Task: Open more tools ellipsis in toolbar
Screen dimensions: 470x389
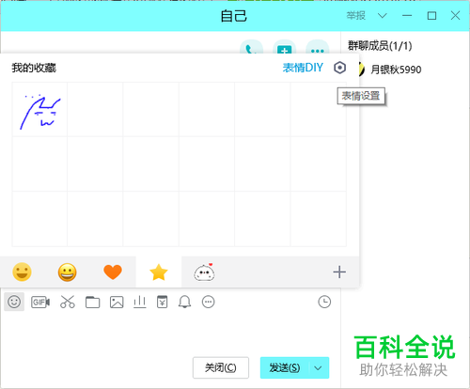Action: point(209,302)
